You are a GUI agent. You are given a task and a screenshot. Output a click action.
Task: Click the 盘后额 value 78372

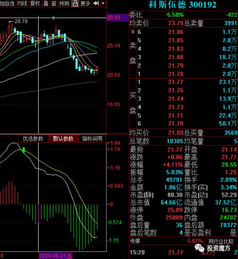tap(228, 225)
